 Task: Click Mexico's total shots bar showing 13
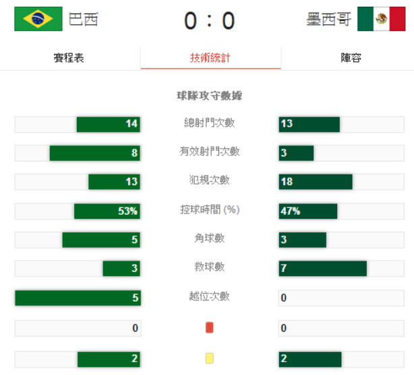pos(309,124)
